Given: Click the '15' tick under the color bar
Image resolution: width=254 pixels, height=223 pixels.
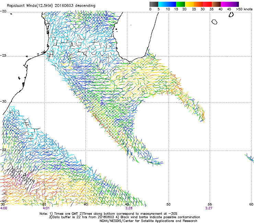Looking at the screenshot, I should coord(176,9).
